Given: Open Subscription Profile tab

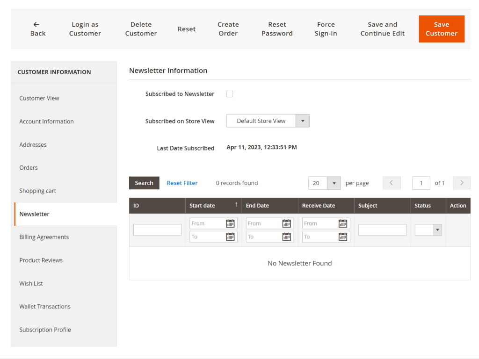Looking at the screenshot, I should click(45, 330).
